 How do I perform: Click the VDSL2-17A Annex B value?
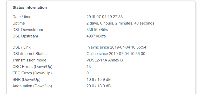pos(105,60)
